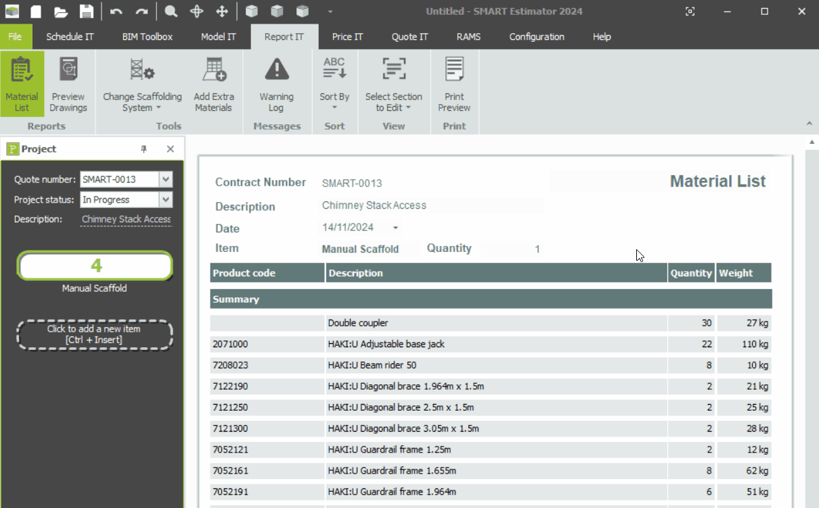Open Print Preview
This screenshot has width=819, height=508.
pos(454,84)
